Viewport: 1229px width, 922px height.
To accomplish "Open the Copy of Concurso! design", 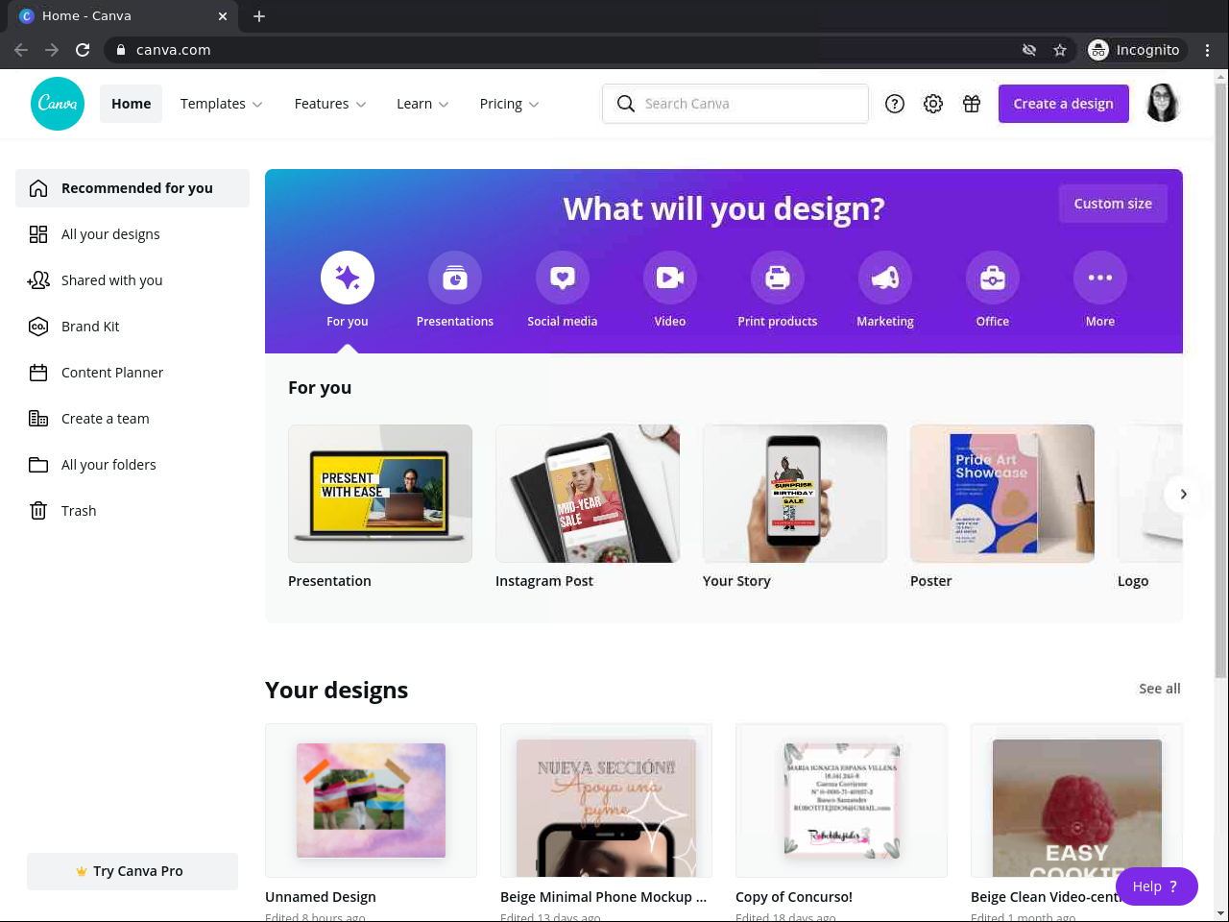I will (841, 800).
